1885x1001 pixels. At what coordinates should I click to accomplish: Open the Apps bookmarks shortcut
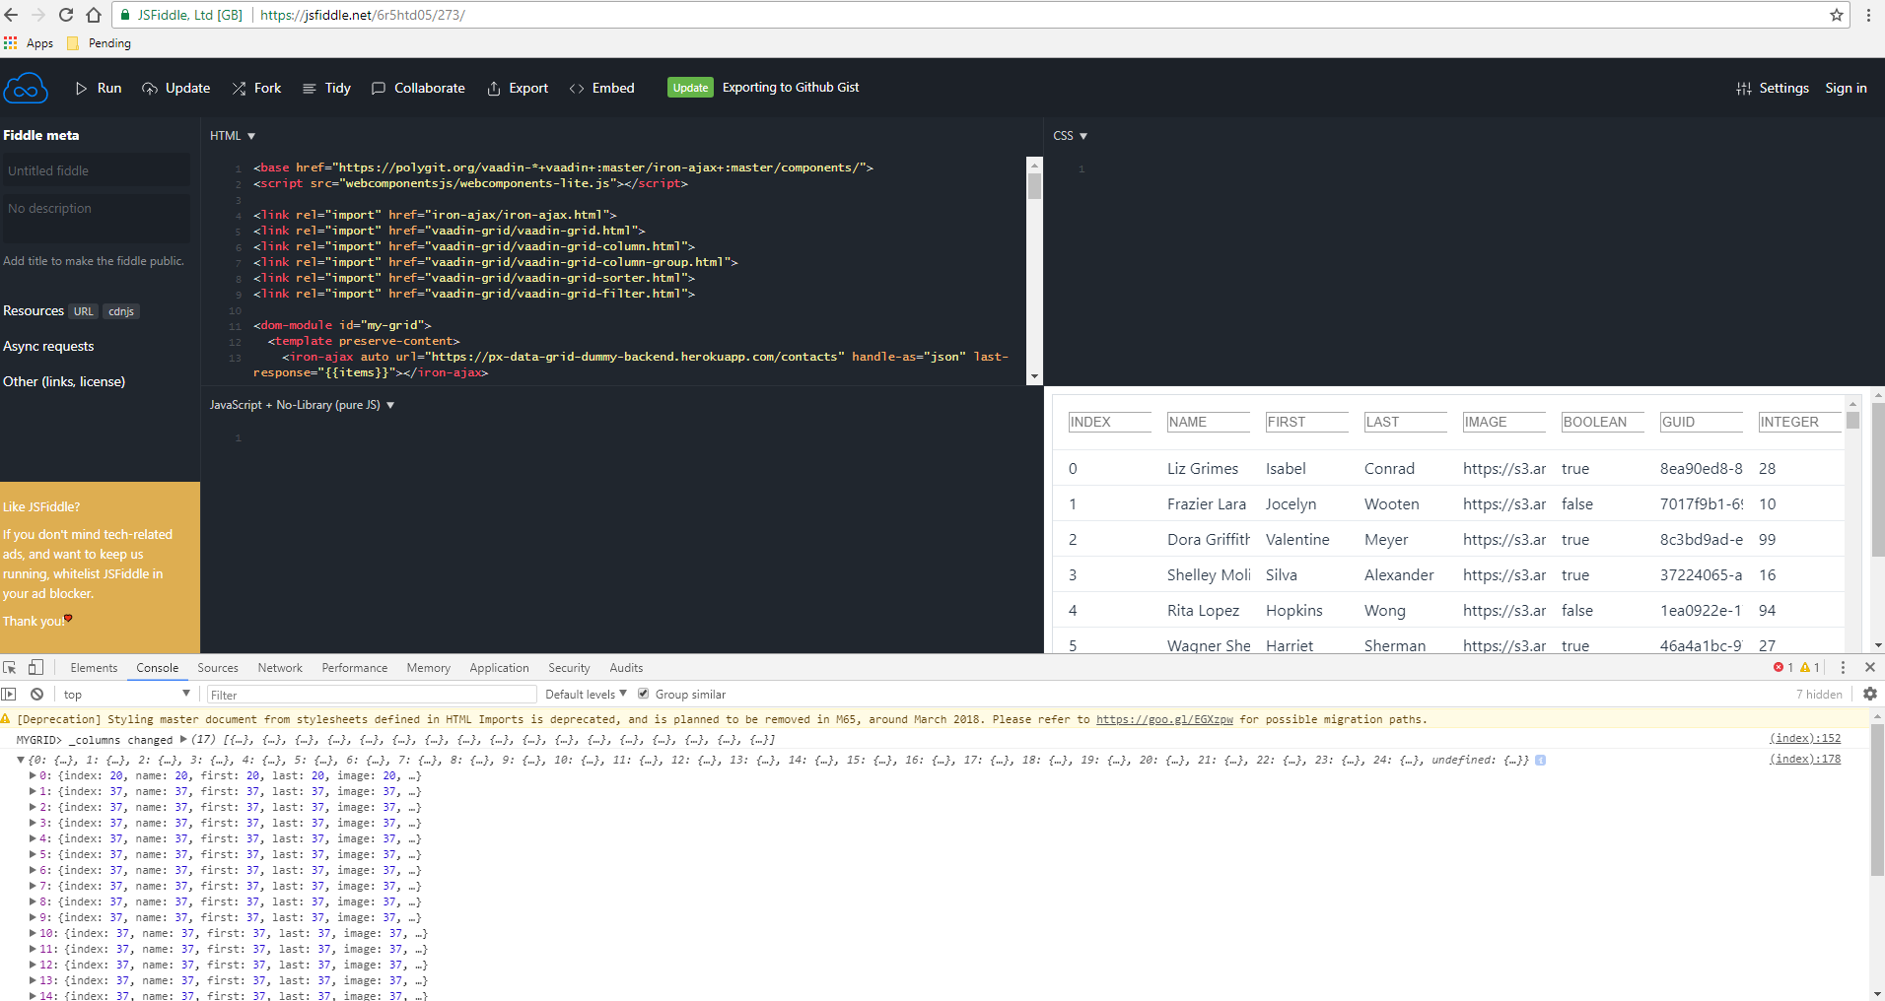29,43
